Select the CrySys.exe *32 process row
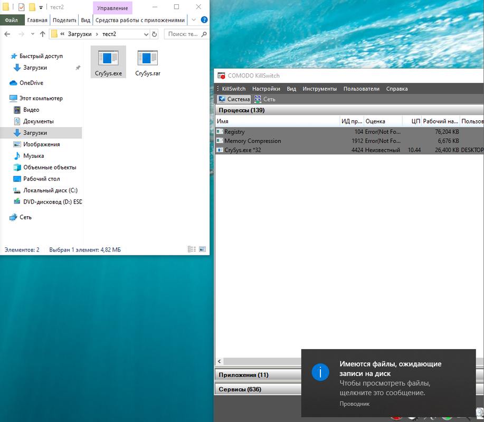Viewport: 484px width, 422px height. [349, 150]
